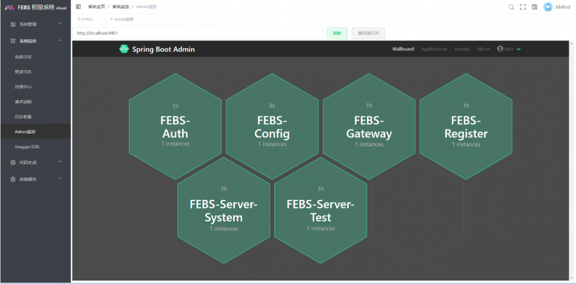
Task: Click 系统监控 breadcrumb link
Action: [121, 6]
